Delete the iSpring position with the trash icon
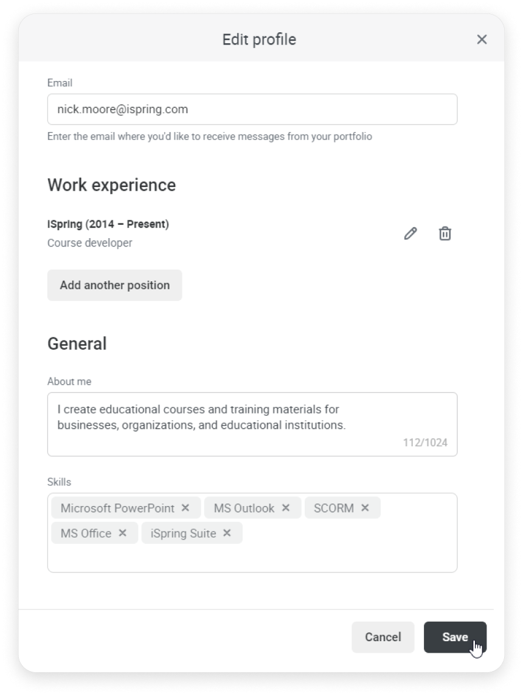 click(x=445, y=233)
